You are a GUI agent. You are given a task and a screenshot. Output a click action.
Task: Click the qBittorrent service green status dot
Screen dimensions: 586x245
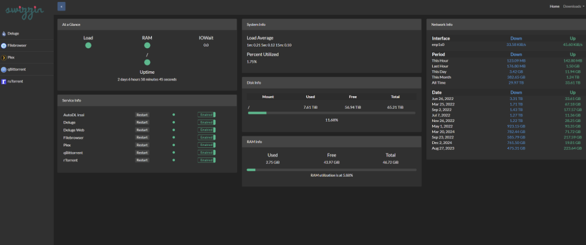[x=173, y=153]
